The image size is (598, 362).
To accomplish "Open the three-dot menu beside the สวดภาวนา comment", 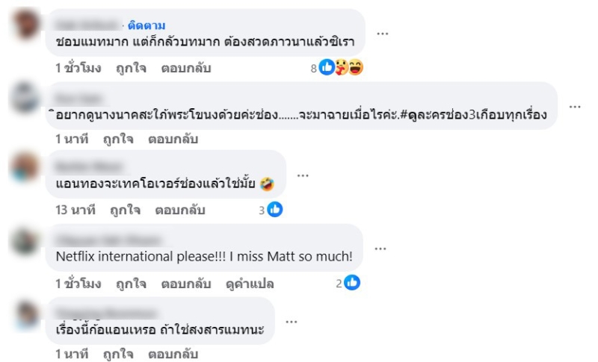I will pyautogui.click(x=382, y=34).
